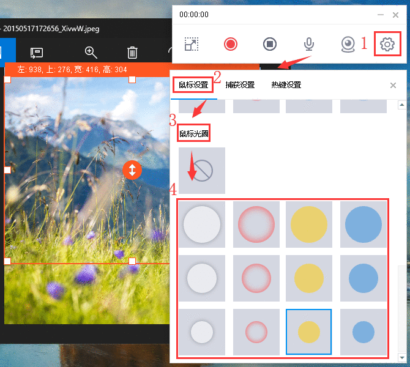Start recording with the red record button
This screenshot has height=367, width=410.
230,44
